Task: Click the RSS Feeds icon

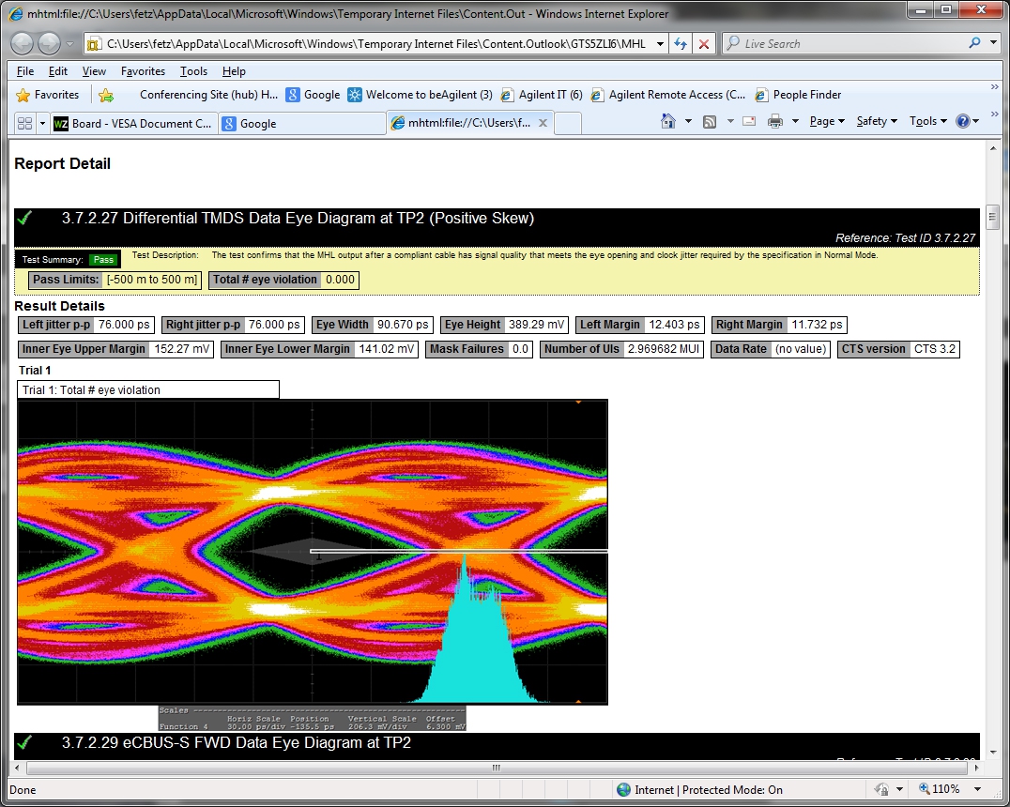Action: (711, 121)
